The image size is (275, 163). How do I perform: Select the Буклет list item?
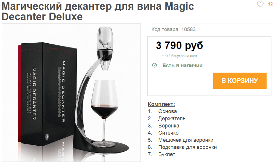pos(167,154)
